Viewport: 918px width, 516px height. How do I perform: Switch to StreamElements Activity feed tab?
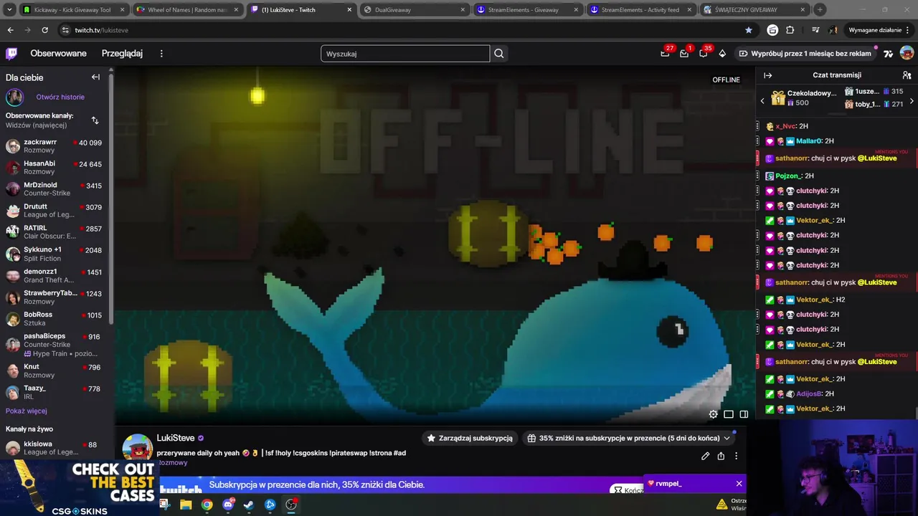[x=641, y=10]
